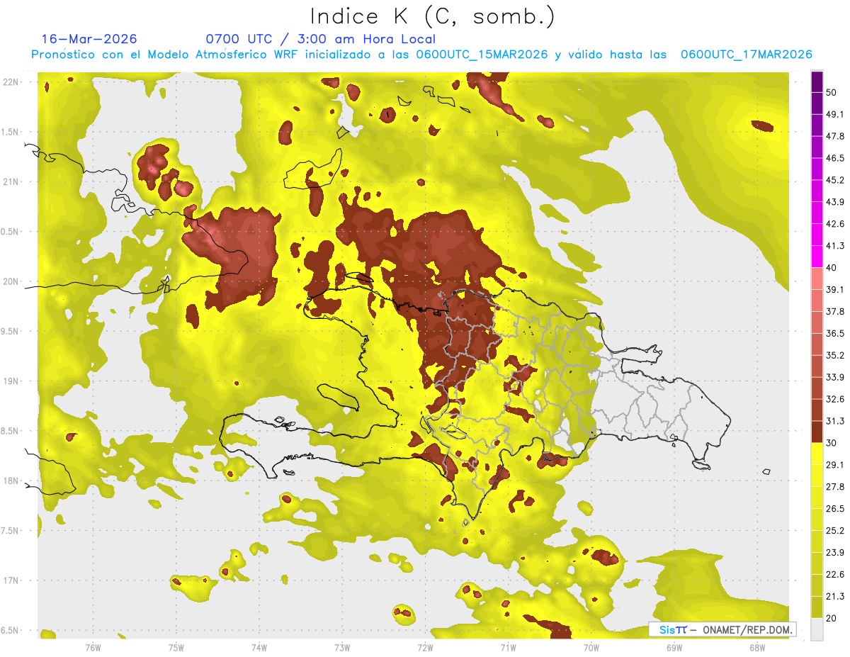Click '0700 UTC / 3:00 am Hora Local' text
Viewport: 850px width, 657px height.
pos(320,39)
